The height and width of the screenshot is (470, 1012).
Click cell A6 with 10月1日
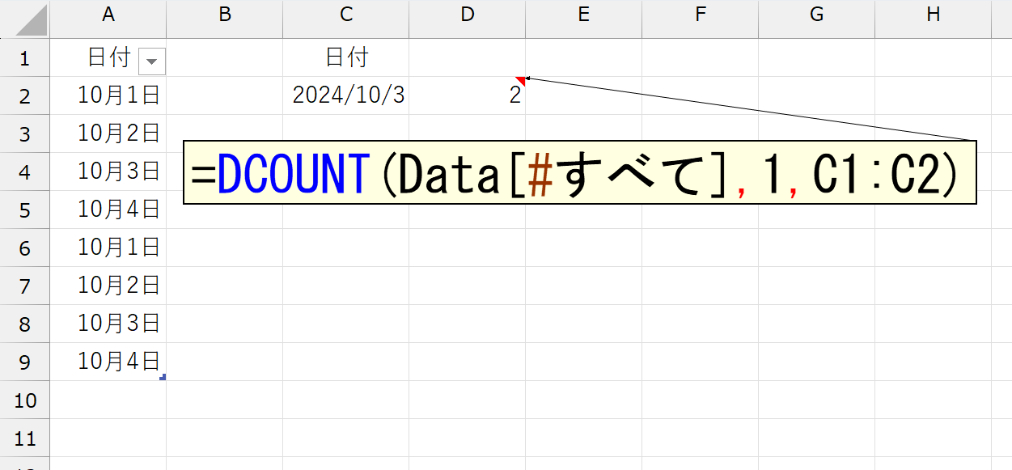point(108,248)
